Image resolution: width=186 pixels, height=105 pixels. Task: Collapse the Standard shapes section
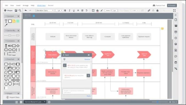6,16
